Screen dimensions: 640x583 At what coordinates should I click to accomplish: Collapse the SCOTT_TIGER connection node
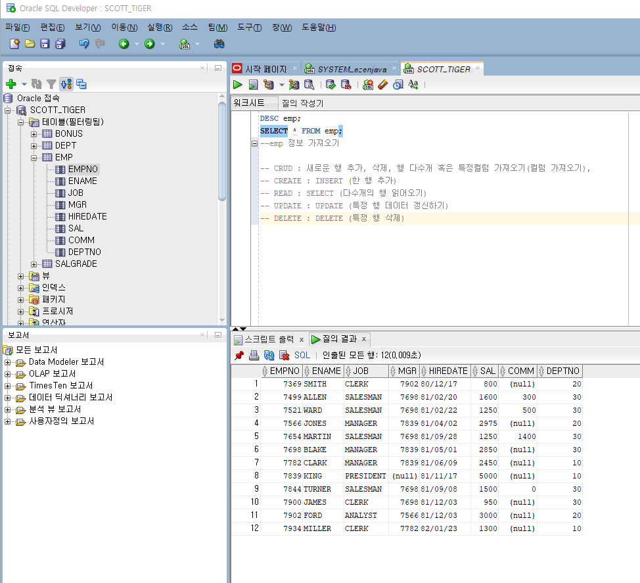7,110
